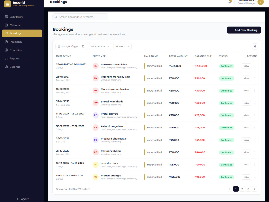This screenshot has width=269, height=202.
Task: View mohan bhongle's booking
Action: (x=246, y=177)
